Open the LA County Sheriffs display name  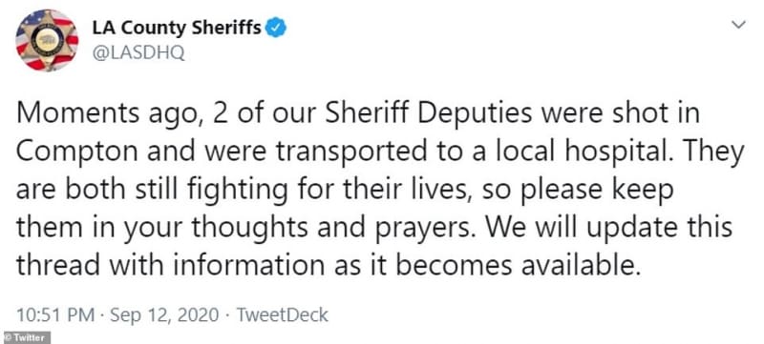[x=178, y=29]
